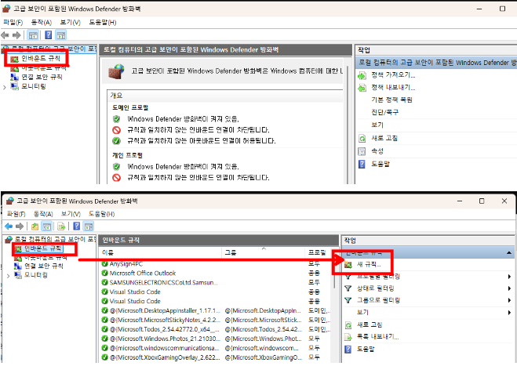Viewport: 517px width, 366px height.
Task: Click 목록 내보내기... action
Action: pyautogui.click(x=378, y=337)
